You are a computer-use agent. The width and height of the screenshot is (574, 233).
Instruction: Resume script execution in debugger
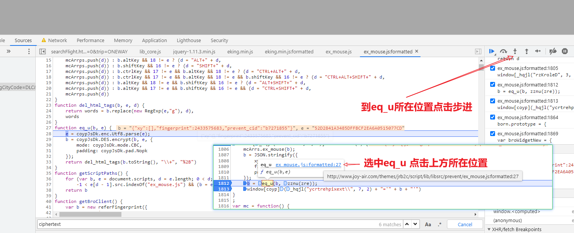(x=492, y=51)
